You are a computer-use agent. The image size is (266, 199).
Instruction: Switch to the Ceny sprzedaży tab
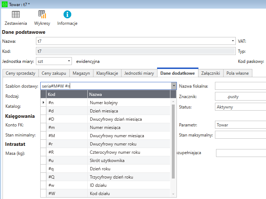tap(20, 73)
